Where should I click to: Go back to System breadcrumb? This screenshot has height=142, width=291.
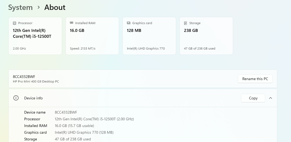(x=20, y=8)
